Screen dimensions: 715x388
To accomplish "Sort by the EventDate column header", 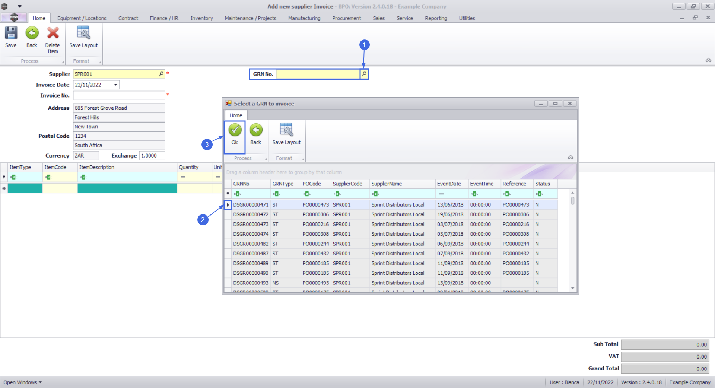I will (x=449, y=184).
